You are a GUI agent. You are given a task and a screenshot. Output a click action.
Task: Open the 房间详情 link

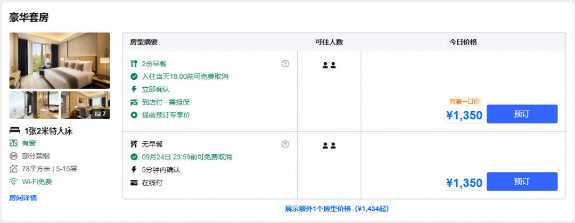(23, 198)
